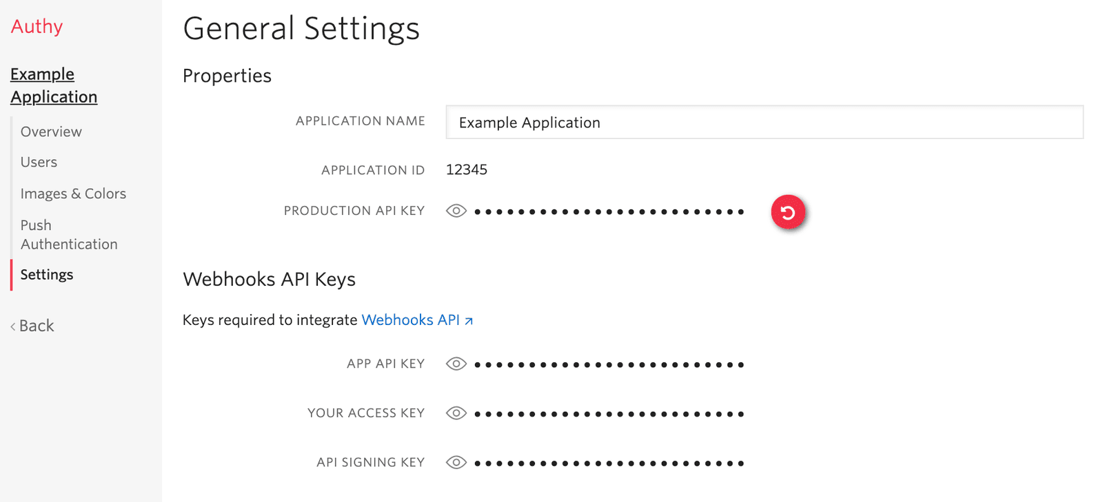Click the Authy logo

pyautogui.click(x=37, y=26)
